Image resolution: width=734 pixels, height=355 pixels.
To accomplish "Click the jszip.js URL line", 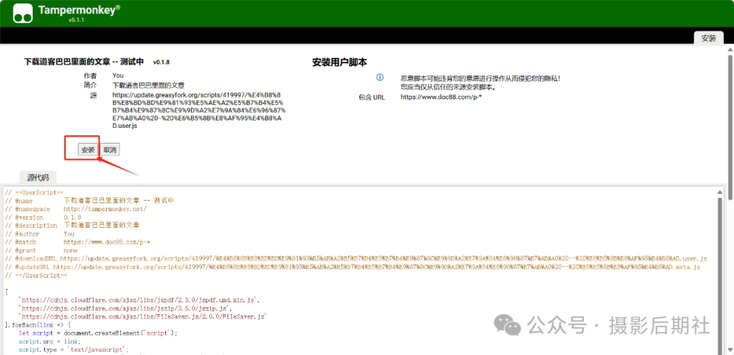I will (x=125, y=309).
